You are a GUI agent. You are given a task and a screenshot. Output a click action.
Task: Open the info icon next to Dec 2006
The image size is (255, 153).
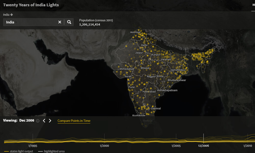point(38,121)
